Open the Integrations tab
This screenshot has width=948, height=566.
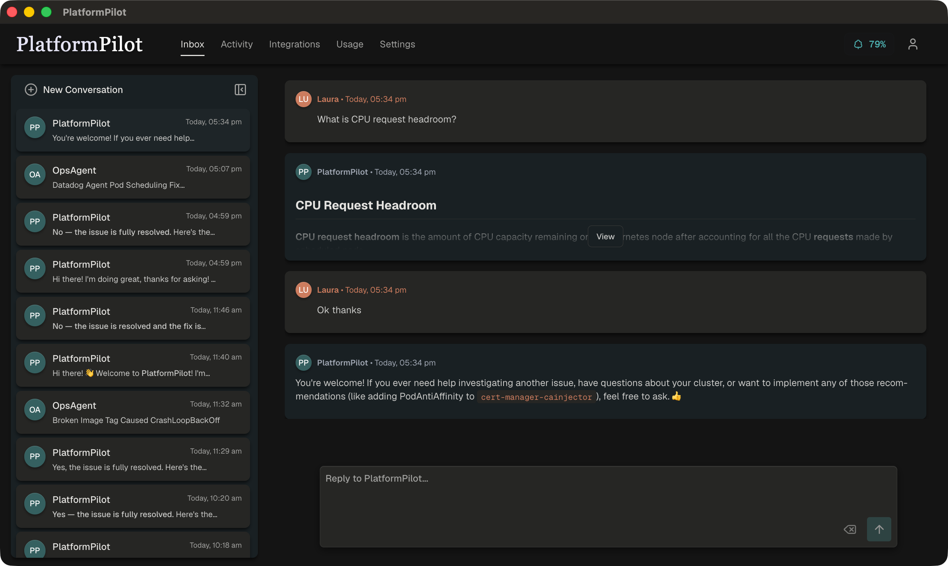(294, 44)
